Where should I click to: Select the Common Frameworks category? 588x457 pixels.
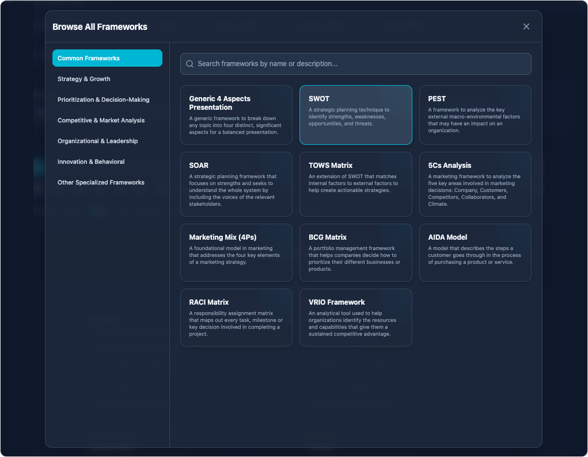107,58
